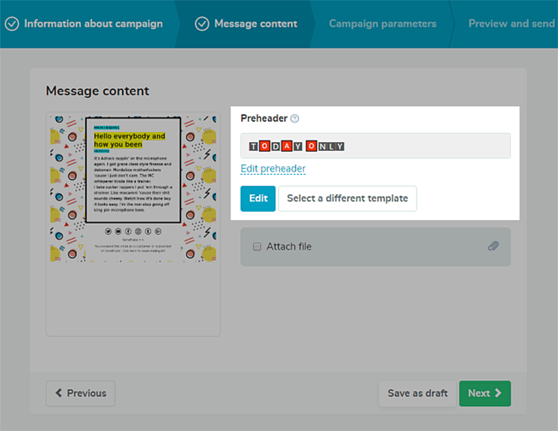Click the checkmark icon beside Information about campaign
Viewport: 558px width, 431px height.
click(12, 24)
